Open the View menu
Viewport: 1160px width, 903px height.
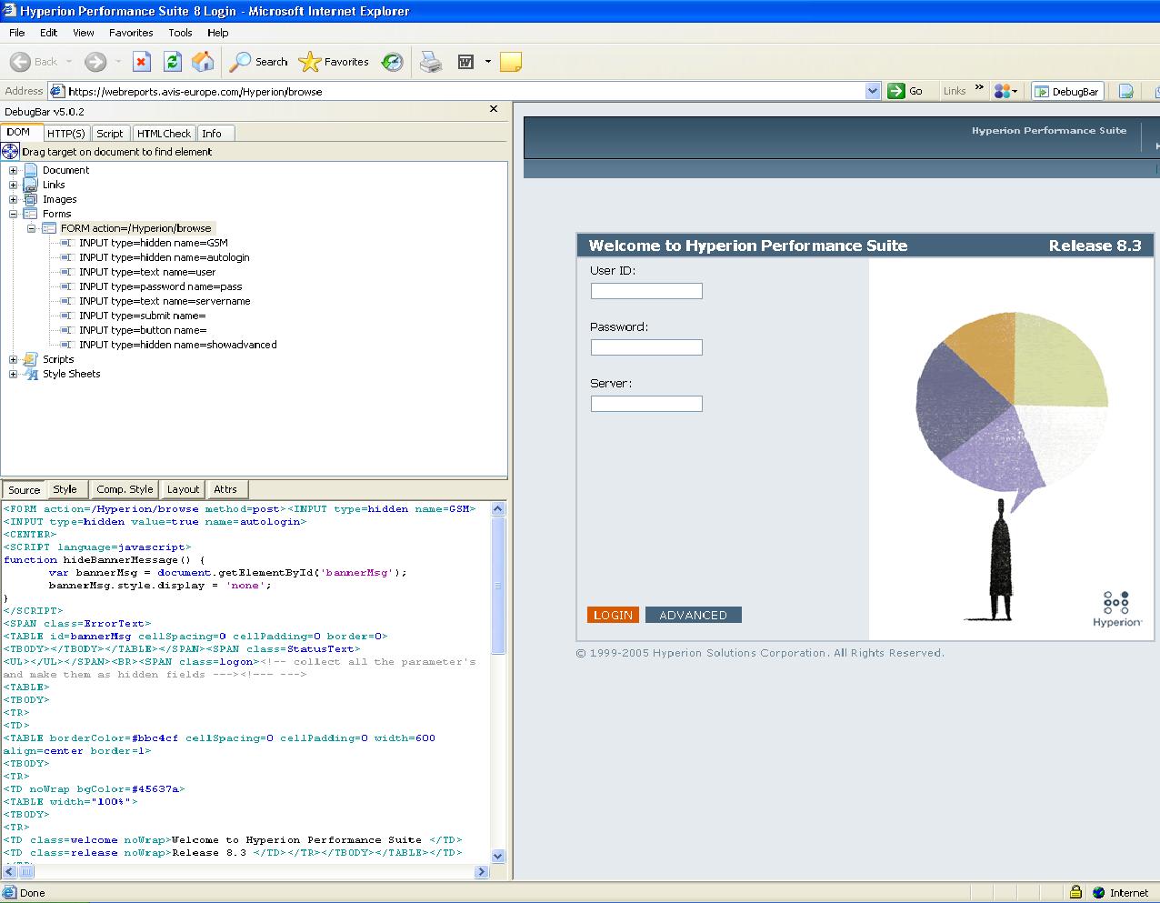pos(84,33)
